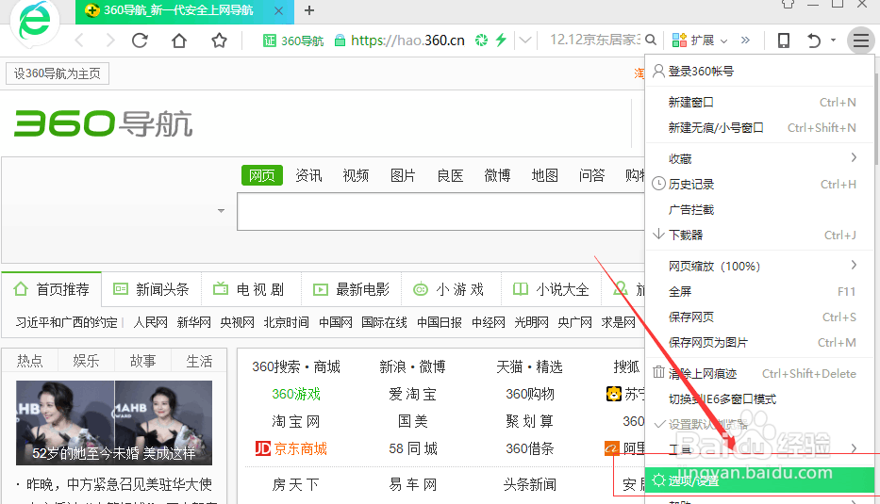Click the 12.12京东居家 search field
The image size is (880, 504).
(x=595, y=40)
